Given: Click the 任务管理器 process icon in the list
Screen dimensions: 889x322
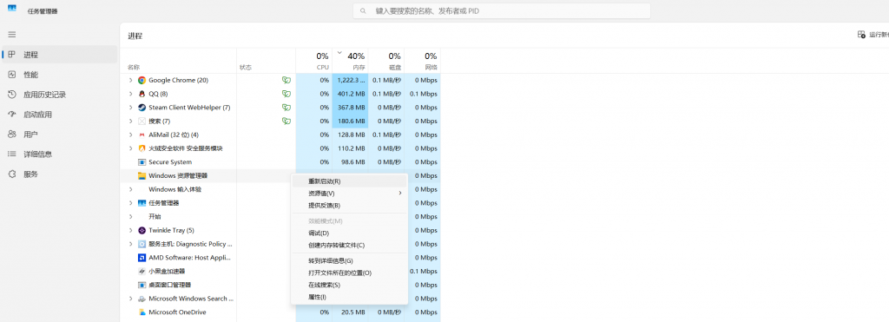Looking at the screenshot, I should click(x=142, y=203).
